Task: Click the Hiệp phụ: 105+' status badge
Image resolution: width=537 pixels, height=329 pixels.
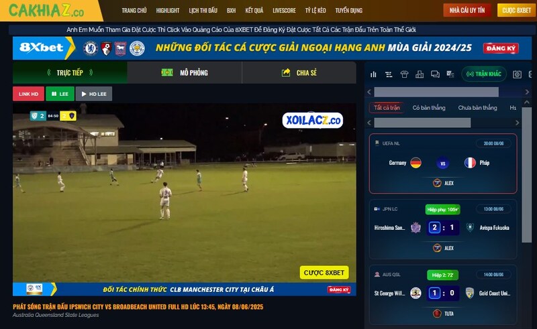Action: (442, 209)
